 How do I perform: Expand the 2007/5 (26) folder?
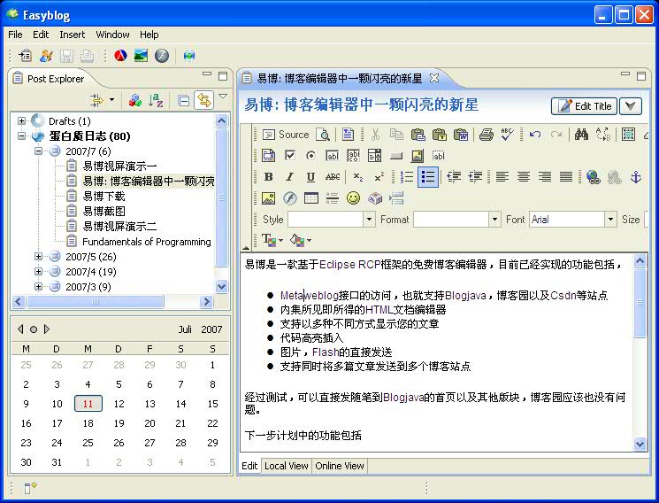(38, 256)
